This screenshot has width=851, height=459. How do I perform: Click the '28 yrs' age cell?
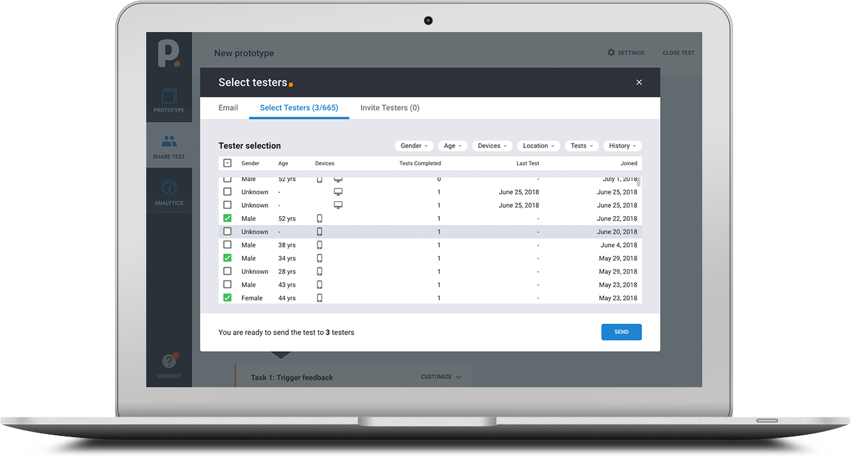point(287,271)
